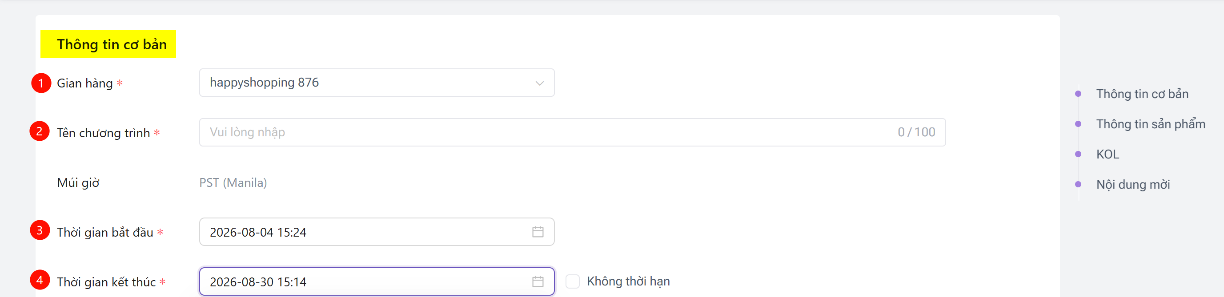Click purple dot beside Nội dung mời
The image size is (1224, 297).
[1078, 184]
